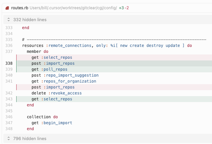Screen dimensions: 212x144
Task: Open the routes.rb file name
Action: pos(20,7)
